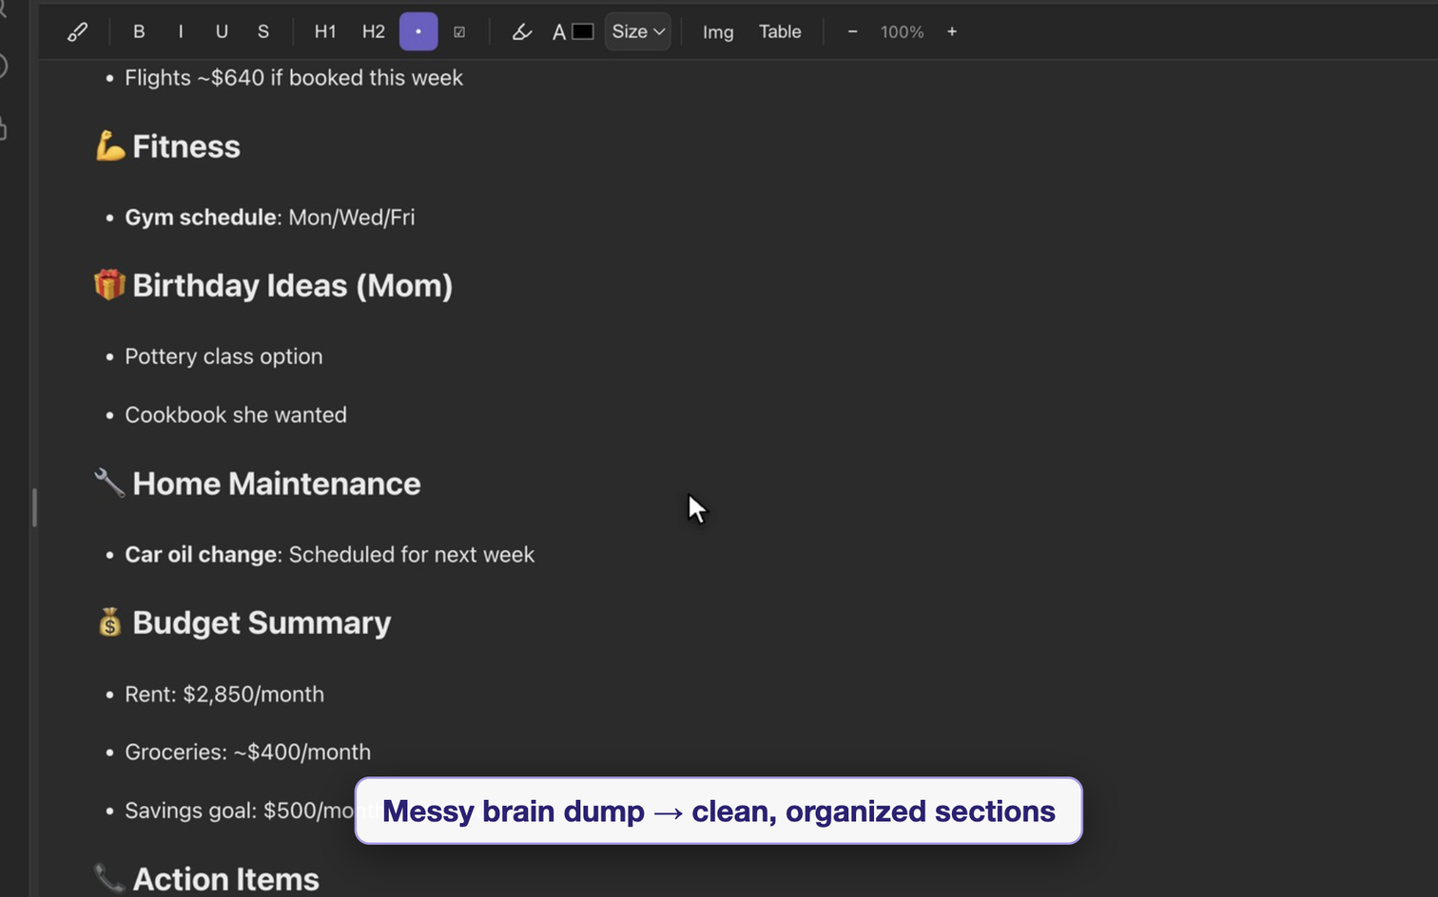Click the "Gym schedule: Mon/Wed/Fri" bullet
Screen dimensions: 1438x897
pos(270,217)
